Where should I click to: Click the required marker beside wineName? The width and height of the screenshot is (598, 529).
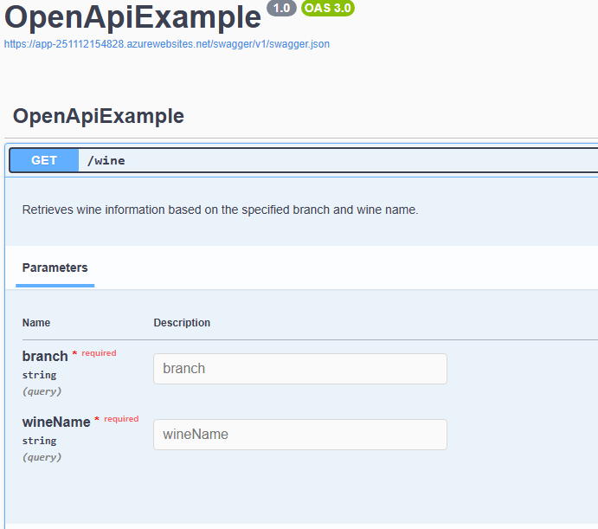click(121, 419)
